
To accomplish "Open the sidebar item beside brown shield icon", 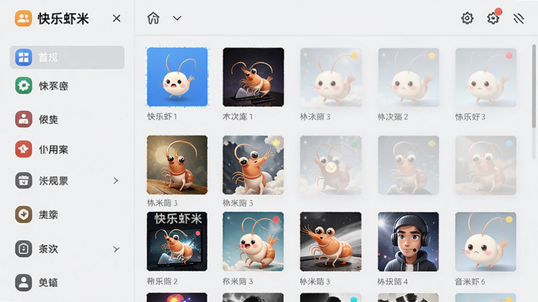I will coord(48,215).
